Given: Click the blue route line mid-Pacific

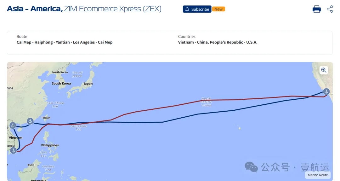Looking at the screenshot, I should pos(180,118).
